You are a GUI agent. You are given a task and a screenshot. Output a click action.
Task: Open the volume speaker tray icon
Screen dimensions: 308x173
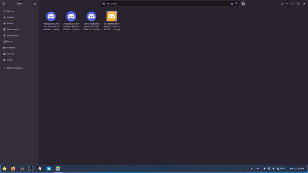point(274,169)
